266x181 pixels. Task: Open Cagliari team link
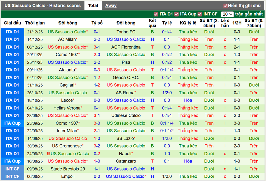tap(67, 85)
